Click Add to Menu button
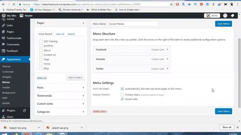The image size is (241, 135). 75,78
